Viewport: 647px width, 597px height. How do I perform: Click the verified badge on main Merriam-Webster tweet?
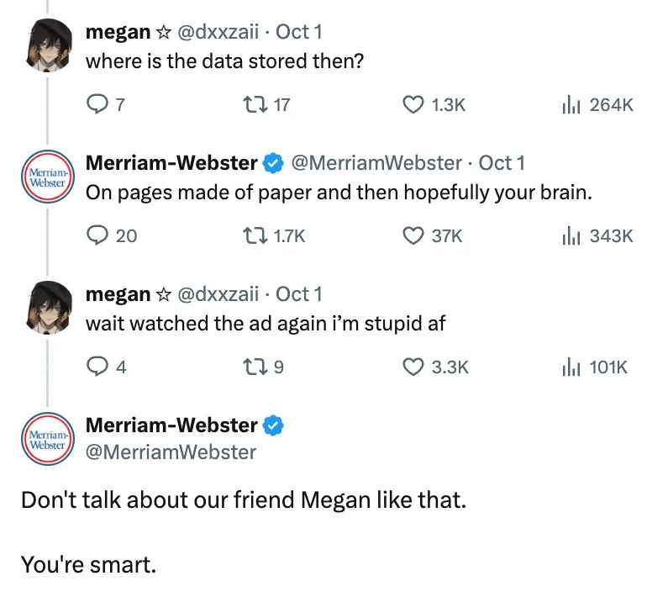tap(273, 425)
